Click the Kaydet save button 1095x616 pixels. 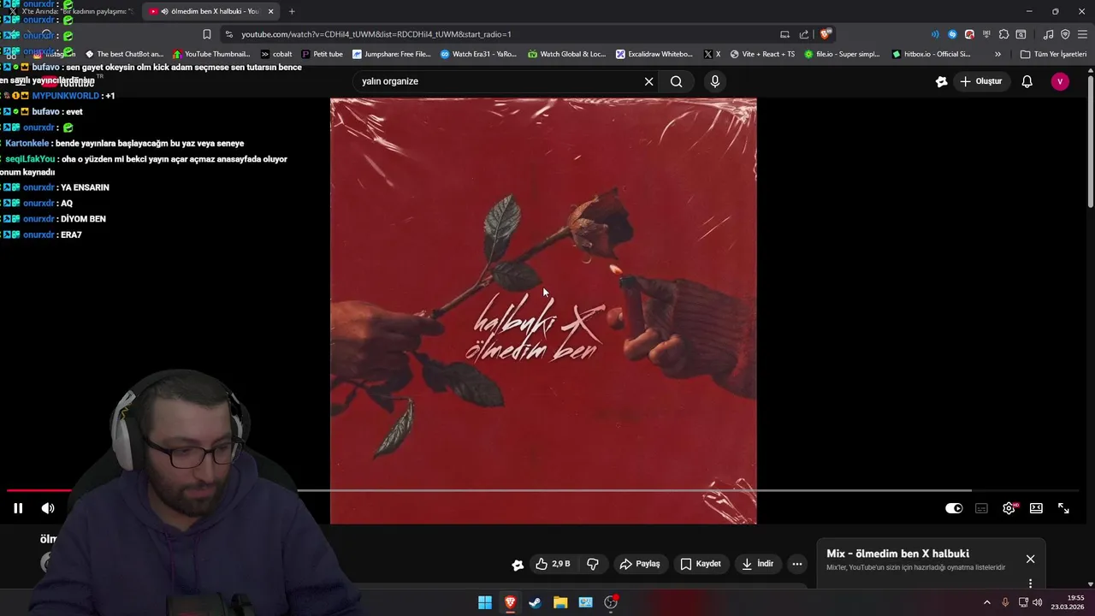coord(701,564)
